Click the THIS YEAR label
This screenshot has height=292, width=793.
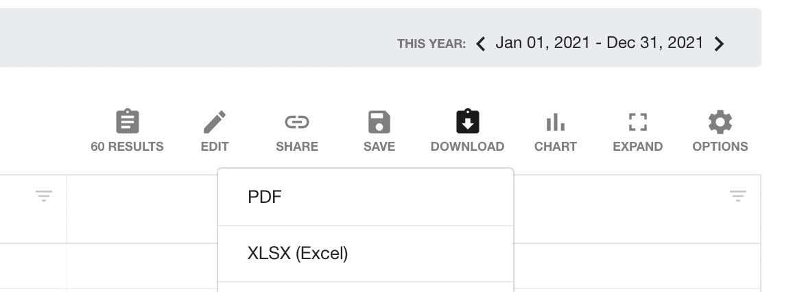click(x=431, y=44)
